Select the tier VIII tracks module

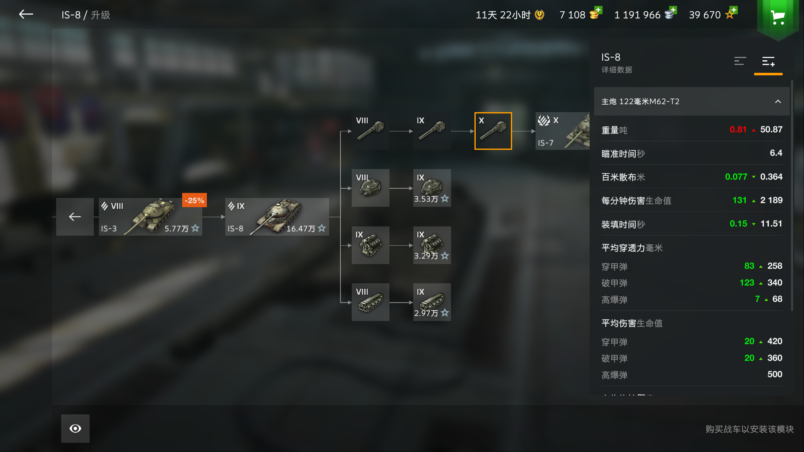coord(370,302)
